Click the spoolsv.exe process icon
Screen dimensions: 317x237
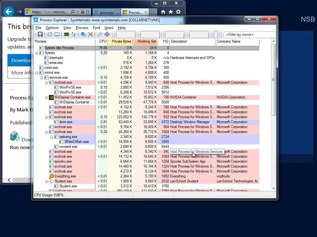(x=51, y=161)
